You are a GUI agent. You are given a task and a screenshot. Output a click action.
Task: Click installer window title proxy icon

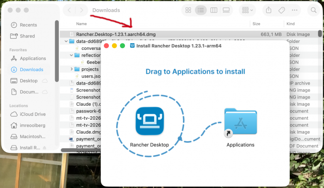pos(132,46)
